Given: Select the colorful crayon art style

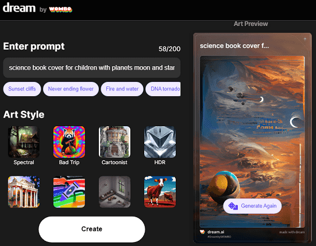Looking at the screenshot, I should (x=69, y=192).
